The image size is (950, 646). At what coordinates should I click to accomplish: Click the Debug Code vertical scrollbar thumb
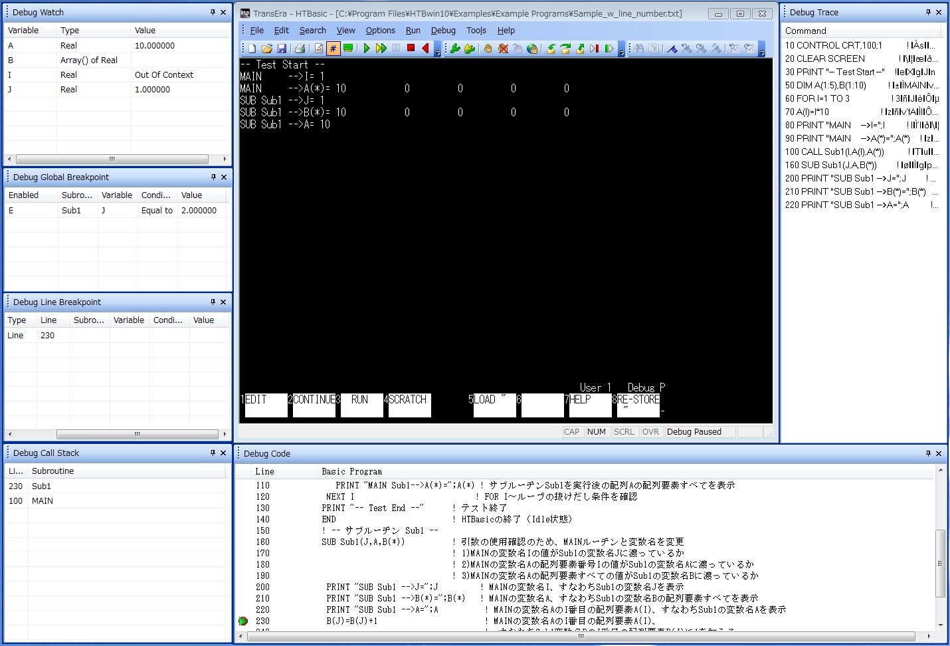(x=940, y=563)
